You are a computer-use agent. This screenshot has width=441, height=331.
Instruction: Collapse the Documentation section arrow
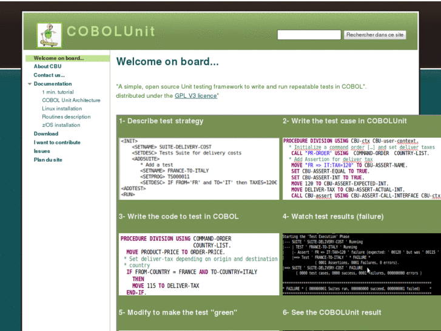point(30,84)
